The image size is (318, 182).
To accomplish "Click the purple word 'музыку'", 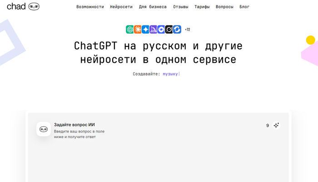I will 170,74.
